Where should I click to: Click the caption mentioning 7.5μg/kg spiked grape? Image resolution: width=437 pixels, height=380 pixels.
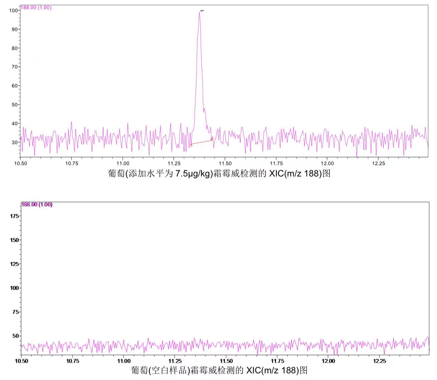point(219,173)
